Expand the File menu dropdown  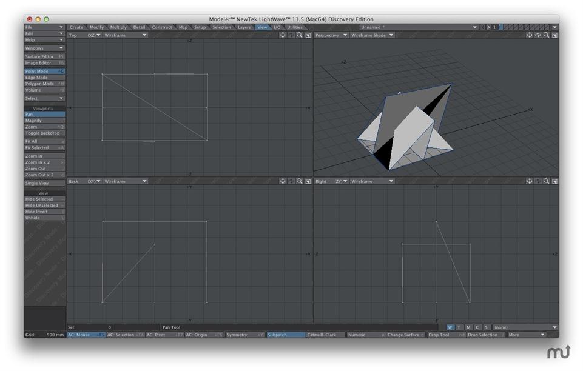pos(44,27)
